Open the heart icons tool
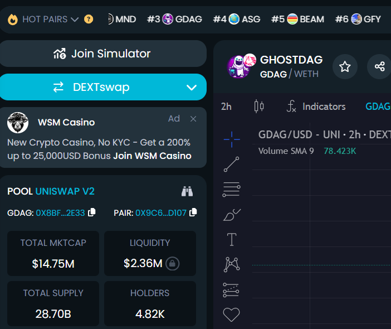This screenshot has height=329, width=391. tap(231, 315)
